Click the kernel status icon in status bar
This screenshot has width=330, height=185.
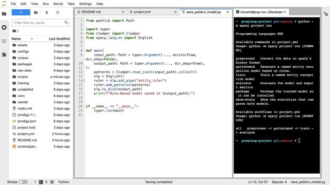pos(52,182)
